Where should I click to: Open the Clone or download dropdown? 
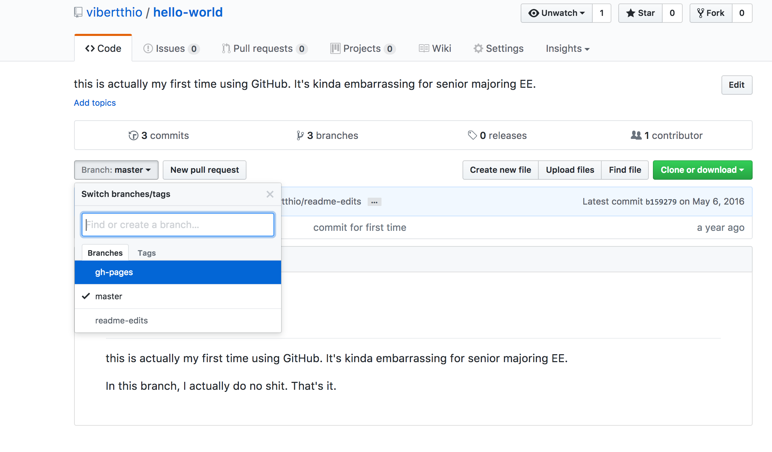coord(702,170)
